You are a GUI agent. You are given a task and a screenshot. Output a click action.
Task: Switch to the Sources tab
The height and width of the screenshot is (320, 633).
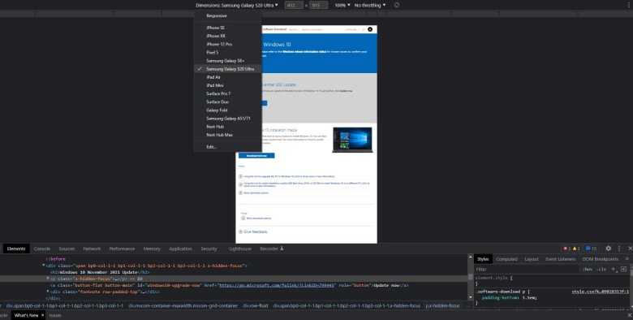pos(67,249)
